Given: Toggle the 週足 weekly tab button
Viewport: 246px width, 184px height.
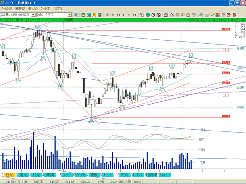Looking at the screenshot, I should 23,175.
